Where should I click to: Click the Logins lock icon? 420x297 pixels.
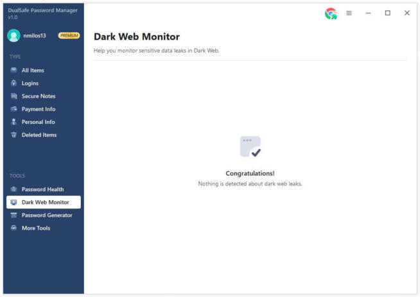[13, 83]
